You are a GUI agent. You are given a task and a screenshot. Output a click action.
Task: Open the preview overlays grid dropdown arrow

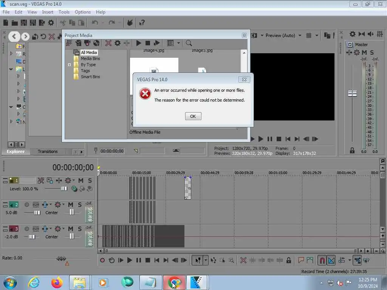coord(317,35)
